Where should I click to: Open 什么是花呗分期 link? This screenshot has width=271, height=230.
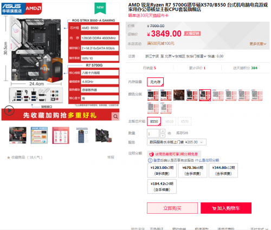pos(207,160)
